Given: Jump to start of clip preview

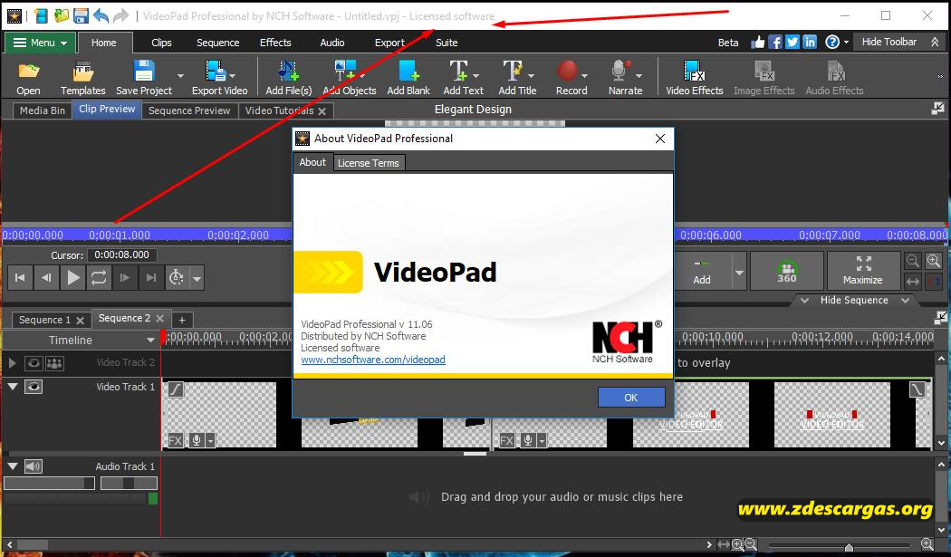Looking at the screenshot, I should pyautogui.click(x=20, y=278).
